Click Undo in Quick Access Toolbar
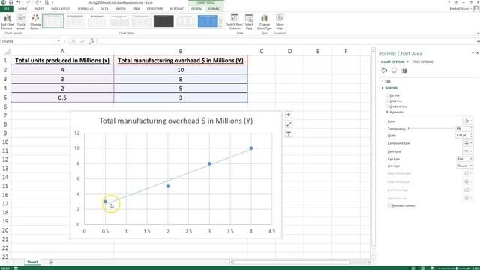This screenshot has height=270, width=480. click(x=19, y=2)
